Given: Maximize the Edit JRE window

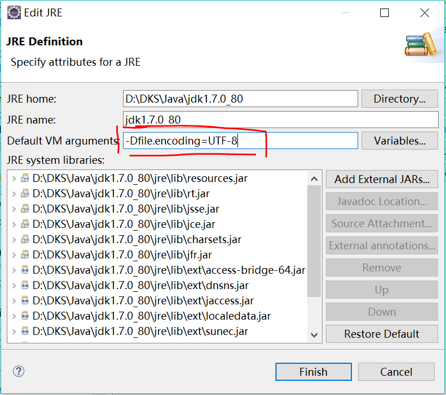Looking at the screenshot, I should point(384,13).
